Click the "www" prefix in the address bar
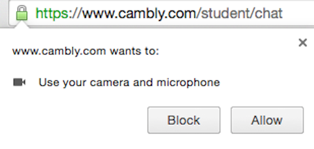The height and width of the screenshot is (149, 314). (x=97, y=13)
